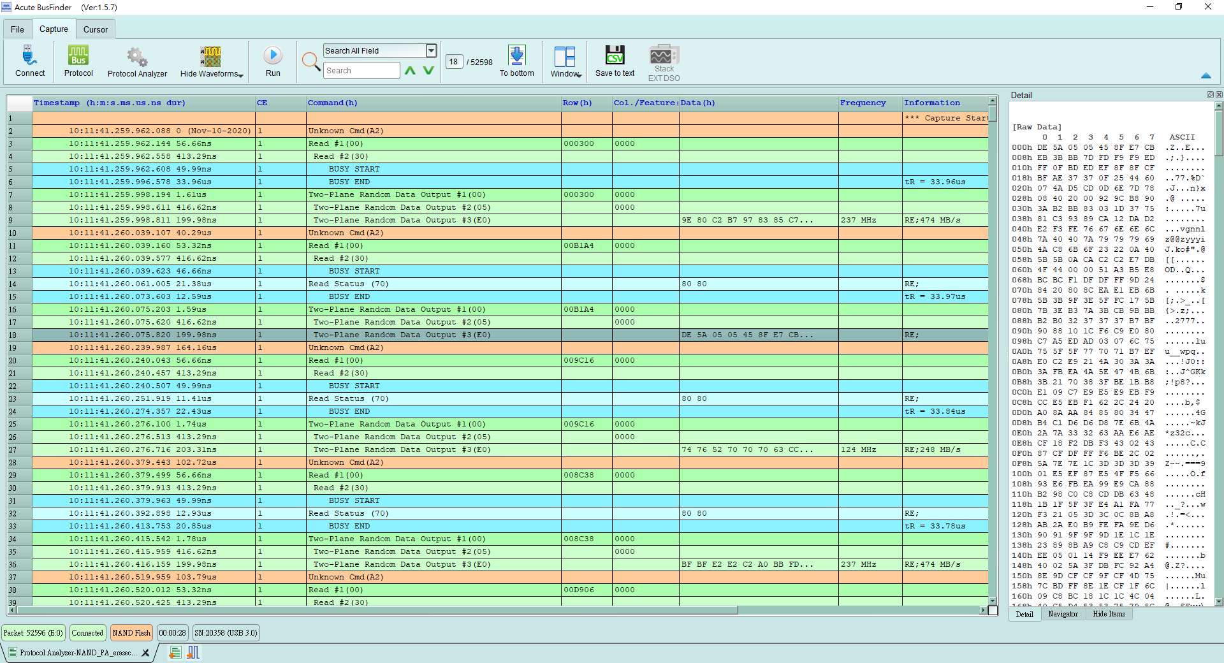1224x663 pixels.
Task: Start capture with the Run button
Action: [273, 61]
